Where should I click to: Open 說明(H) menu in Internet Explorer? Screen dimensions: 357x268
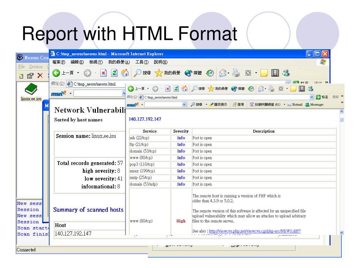(x=160, y=62)
